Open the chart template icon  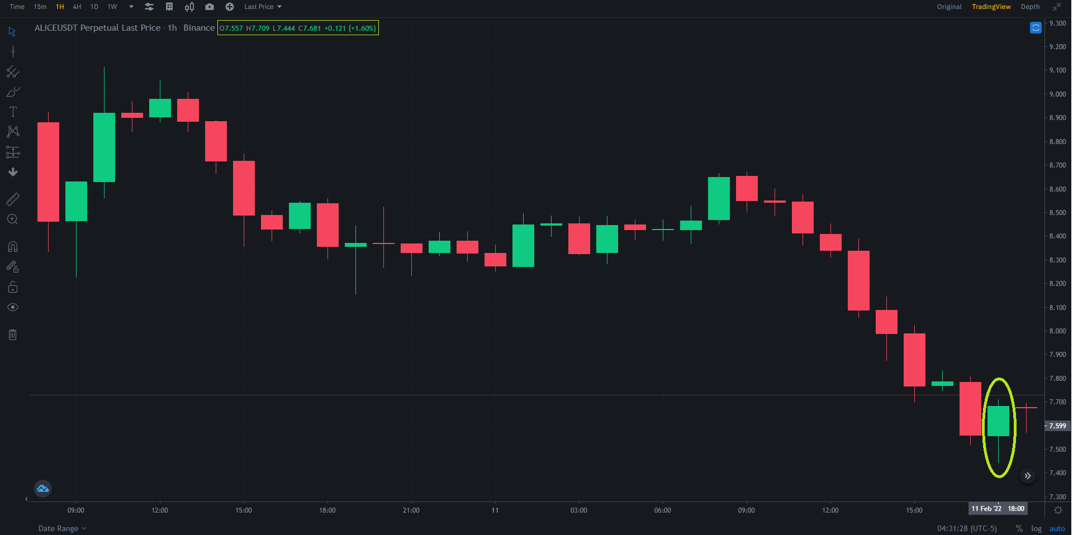tap(169, 7)
